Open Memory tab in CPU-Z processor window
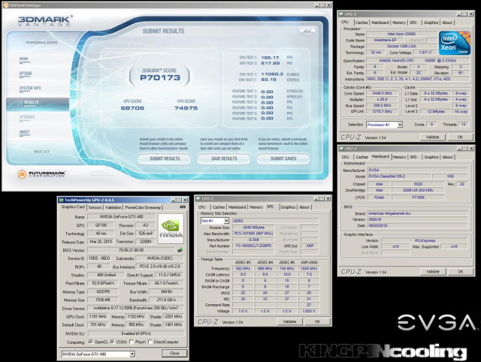The width and height of the screenshot is (481, 362). (x=399, y=23)
